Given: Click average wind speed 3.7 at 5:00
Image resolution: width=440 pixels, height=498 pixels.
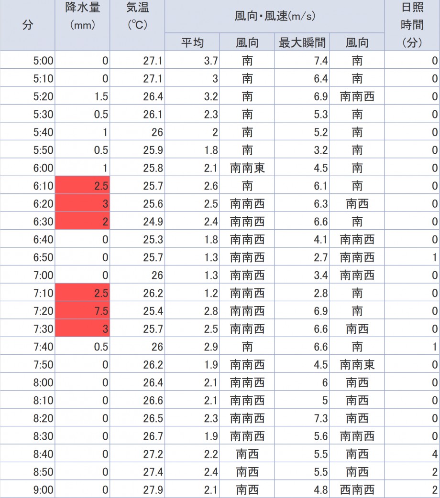Looking at the screenshot, I should (x=192, y=61).
